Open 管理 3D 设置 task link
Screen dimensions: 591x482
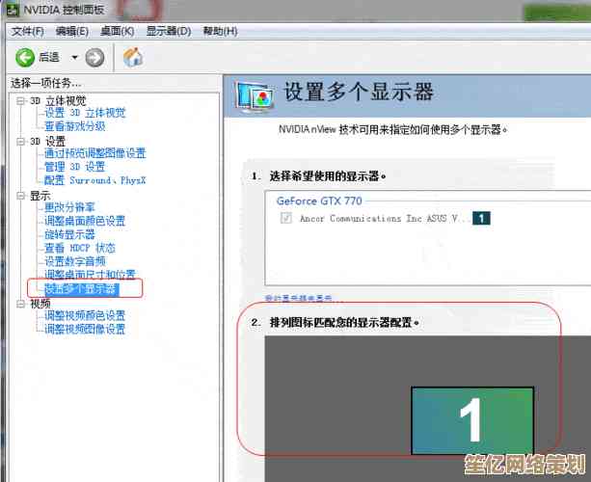pos(80,167)
